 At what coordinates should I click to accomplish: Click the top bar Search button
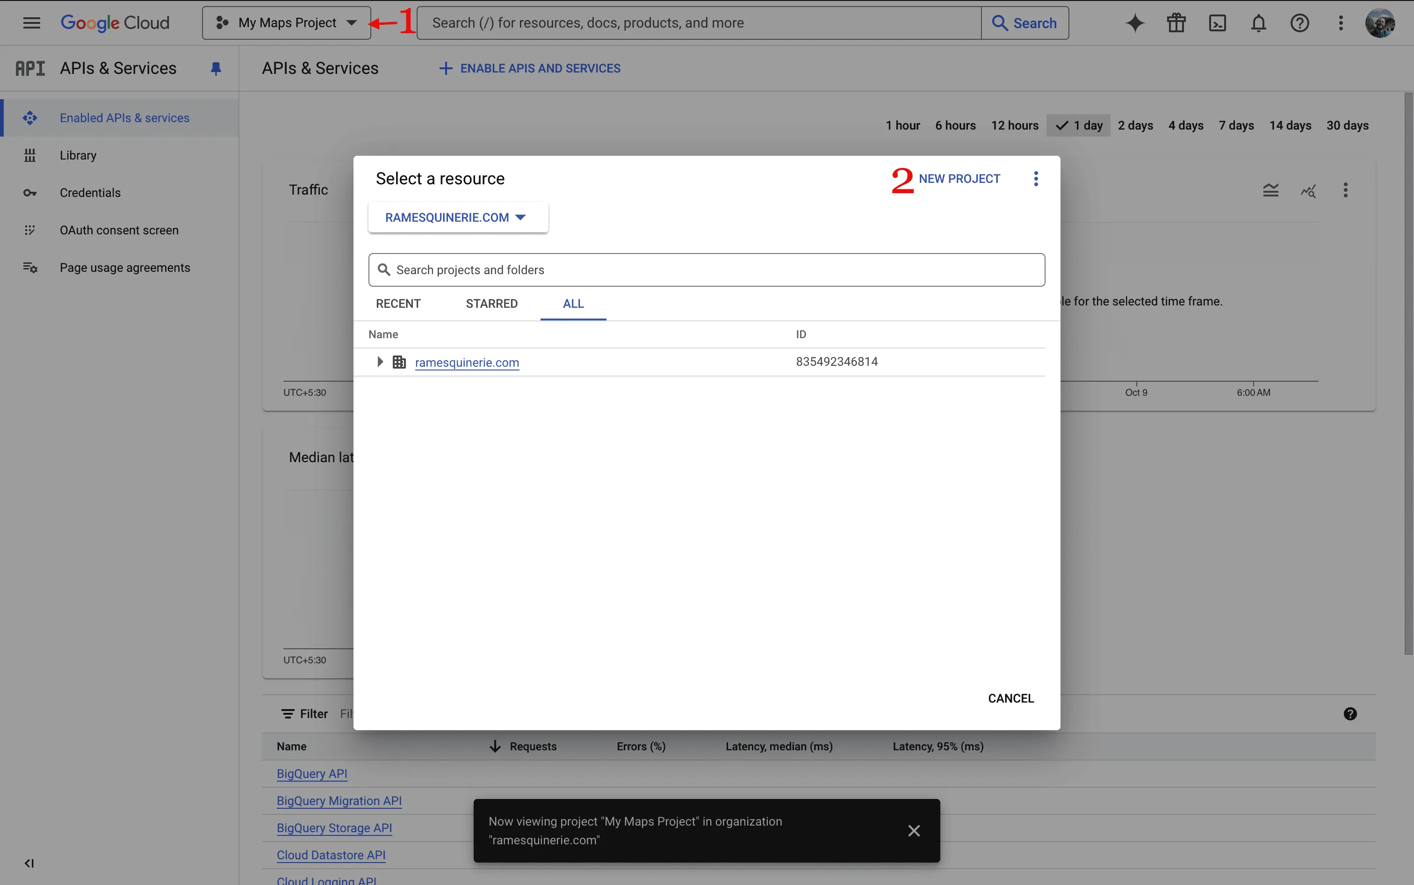point(1024,23)
